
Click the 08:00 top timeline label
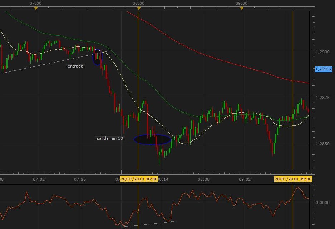click(x=138, y=3)
